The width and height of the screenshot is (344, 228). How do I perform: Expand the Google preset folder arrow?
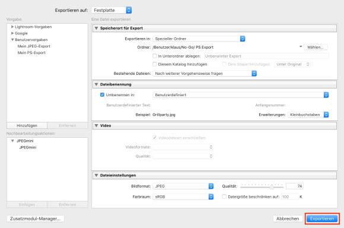(12, 33)
